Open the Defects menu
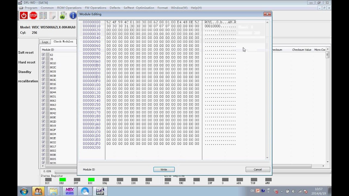Screen dimensions: 349x196 click(115, 8)
